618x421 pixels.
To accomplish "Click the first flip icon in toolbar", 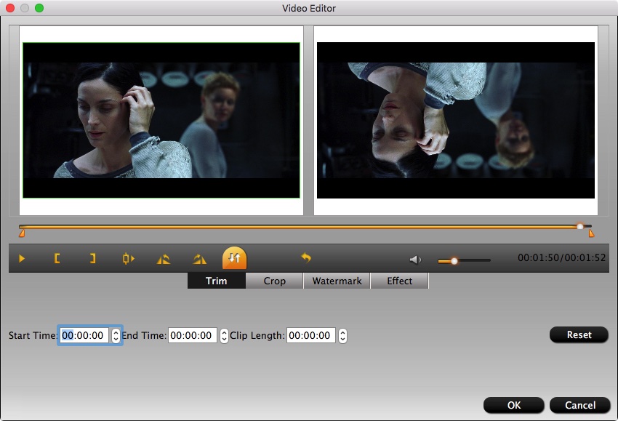I will [x=164, y=258].
